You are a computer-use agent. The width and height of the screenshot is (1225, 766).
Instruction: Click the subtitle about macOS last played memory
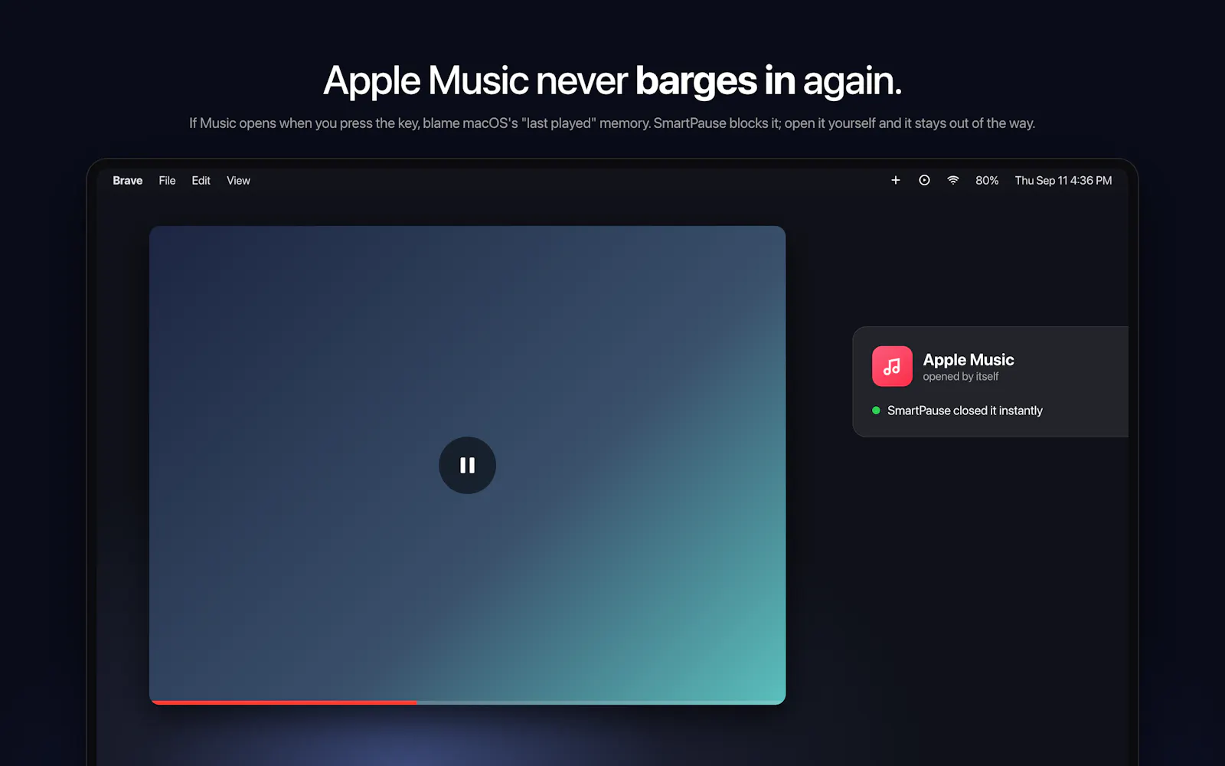(x=612, y=123)
